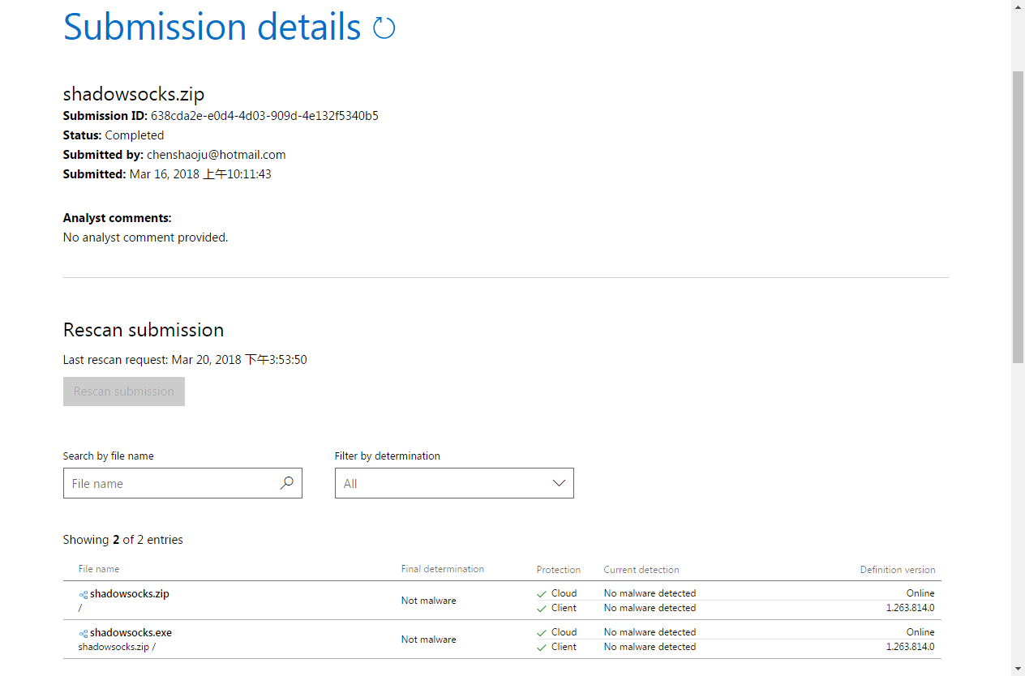The image size is (1025, 676).
Task: Click Not malware in the shadowsocks.zip row
Action: point(428,601)
